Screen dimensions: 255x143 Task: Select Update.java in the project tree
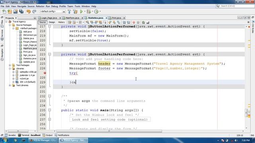[x=29, y=62]
